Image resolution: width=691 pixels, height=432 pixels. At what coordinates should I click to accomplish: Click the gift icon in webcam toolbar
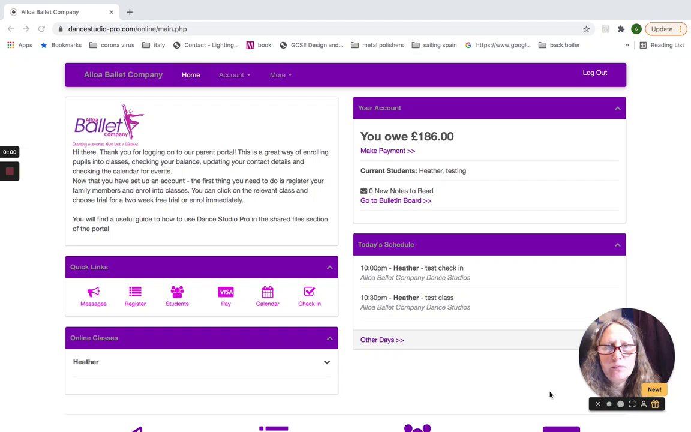[x=655, y=404]
